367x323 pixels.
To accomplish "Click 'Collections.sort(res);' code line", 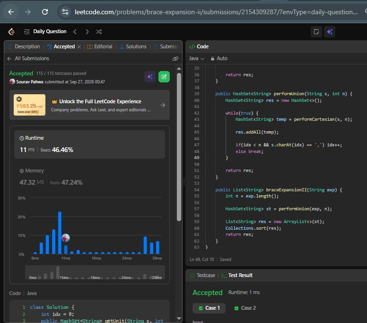I will coord(253,228).
